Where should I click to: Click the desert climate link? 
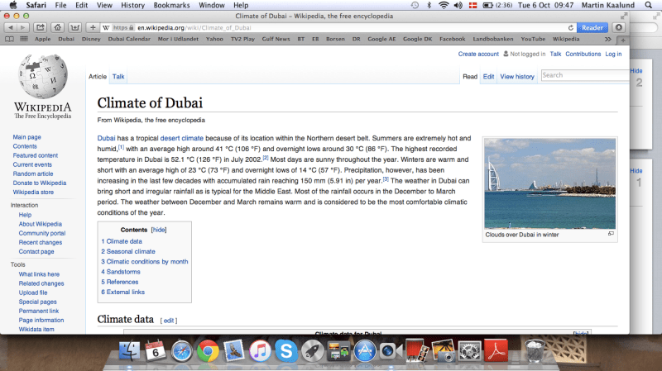(181, 138)
